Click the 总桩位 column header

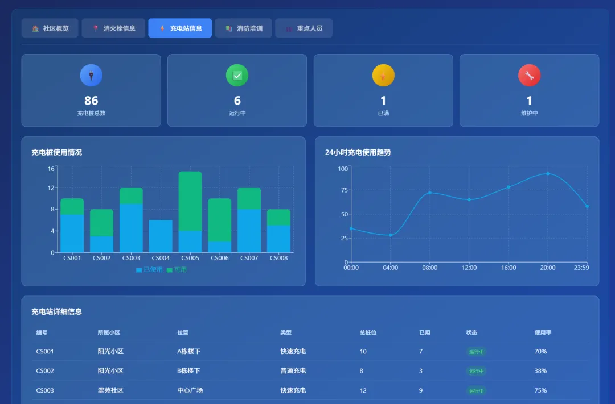coord(368,332)
